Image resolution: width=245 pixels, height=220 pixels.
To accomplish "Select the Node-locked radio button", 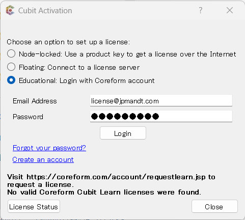I will [11, 53].
